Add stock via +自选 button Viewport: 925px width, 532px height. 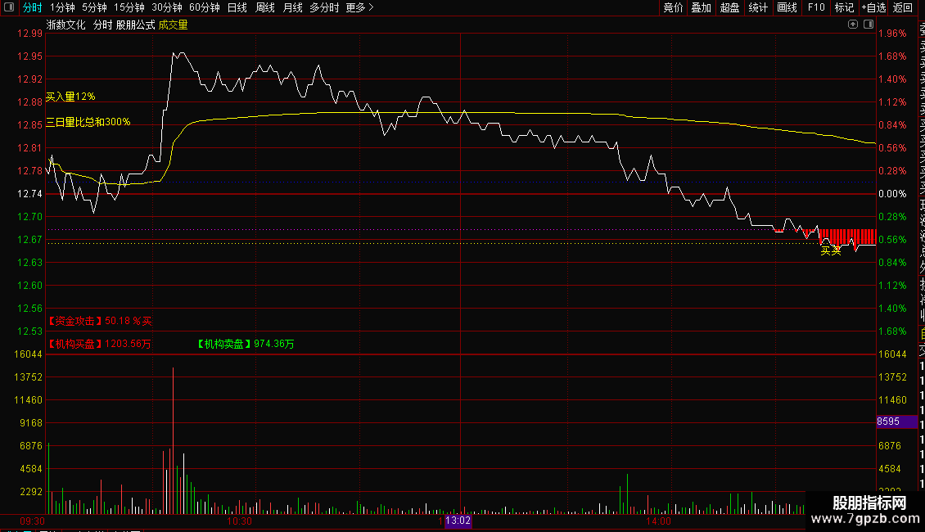[x=873, y=7]
